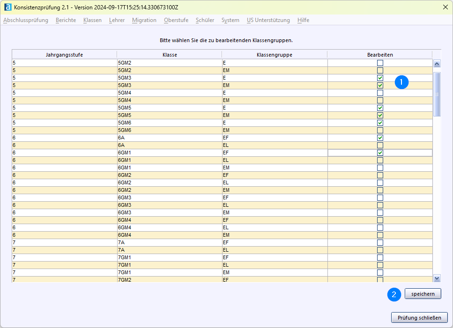Click the Klassengruppe column header
The image size is (453, 328).
tap(275, 55)
